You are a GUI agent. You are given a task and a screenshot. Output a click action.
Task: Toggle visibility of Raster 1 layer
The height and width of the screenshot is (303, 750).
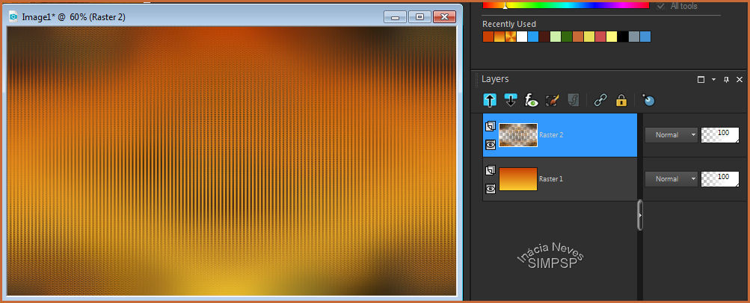(x=491, y=189)
